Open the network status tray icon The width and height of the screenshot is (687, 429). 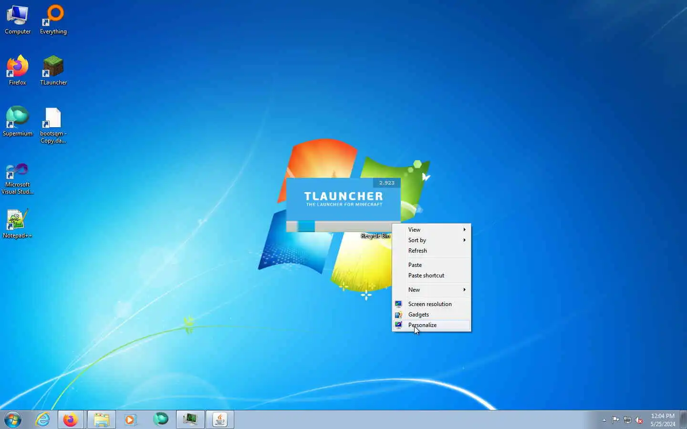(x=627, y=420)
